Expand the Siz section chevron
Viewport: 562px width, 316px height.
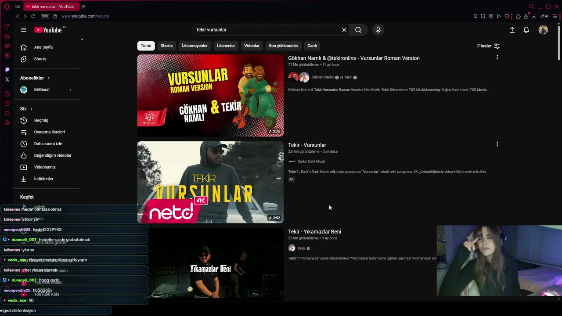point(31,109)
